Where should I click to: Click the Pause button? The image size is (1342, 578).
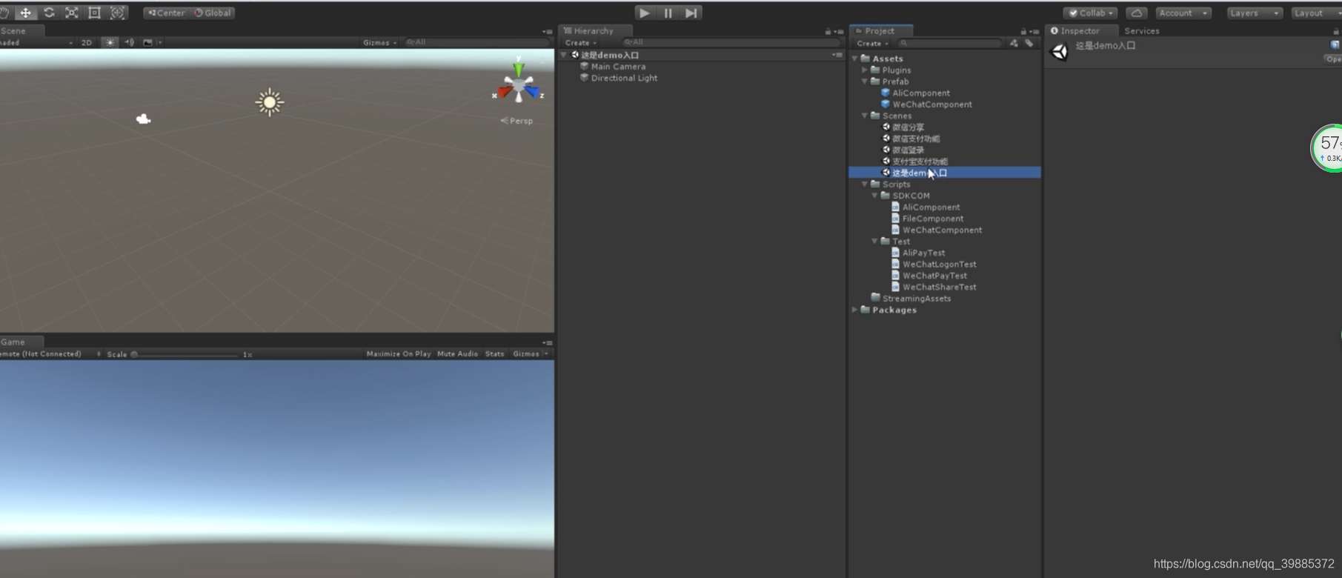(668, 13)
